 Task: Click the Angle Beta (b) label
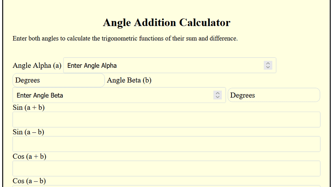pyautogui.click(x=129, y=80)
